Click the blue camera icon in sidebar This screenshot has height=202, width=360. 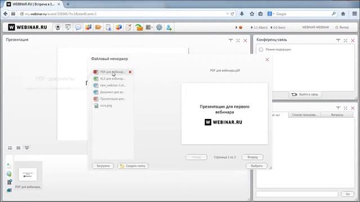pos(9,190)
